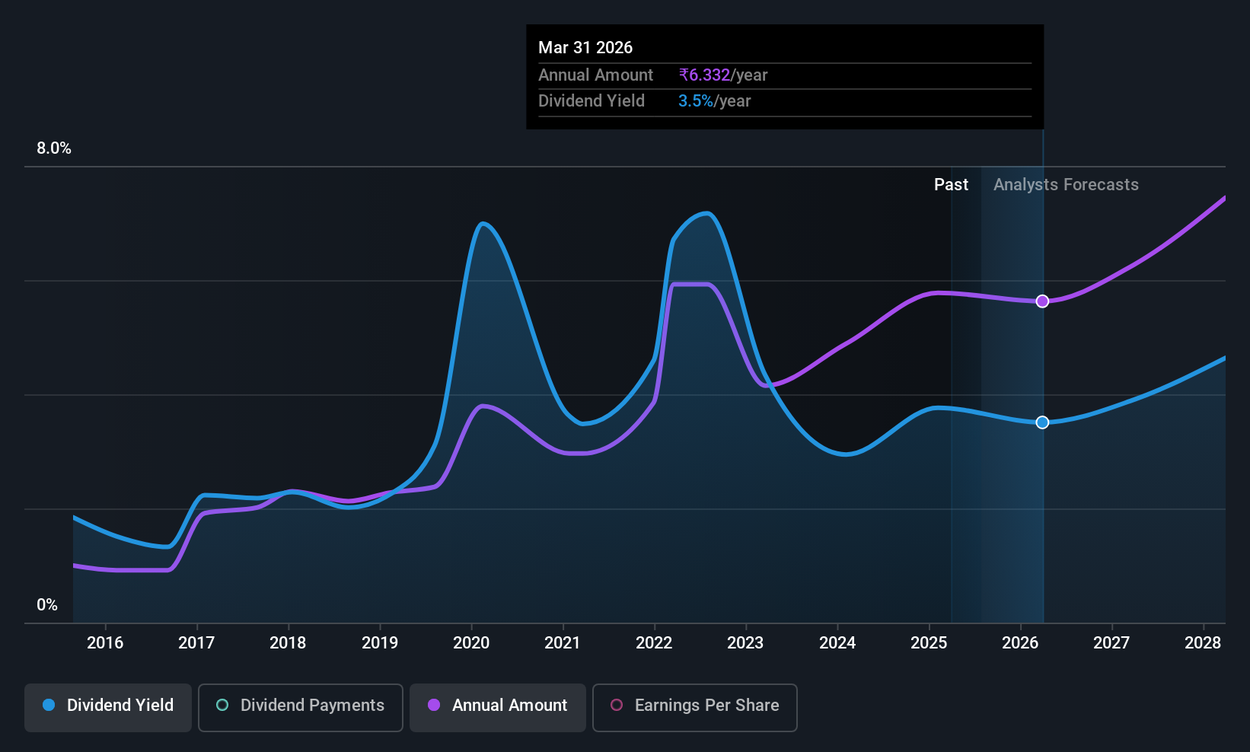The height and width of the screenshot is (752, 1250).
Task: Click the 2025 x-axis label
Action: pyautogui.click(x=929, y=643)
